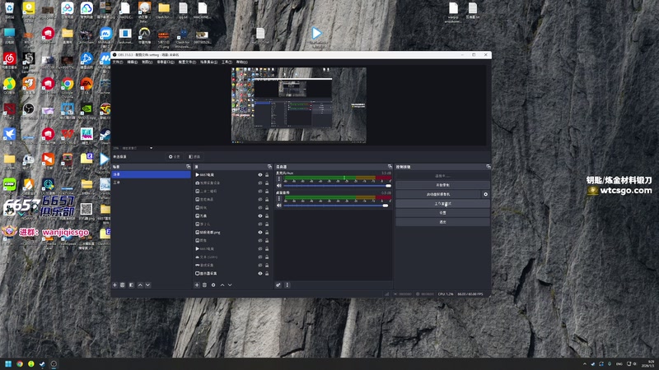Click the bottom exit button in controls

442,222
